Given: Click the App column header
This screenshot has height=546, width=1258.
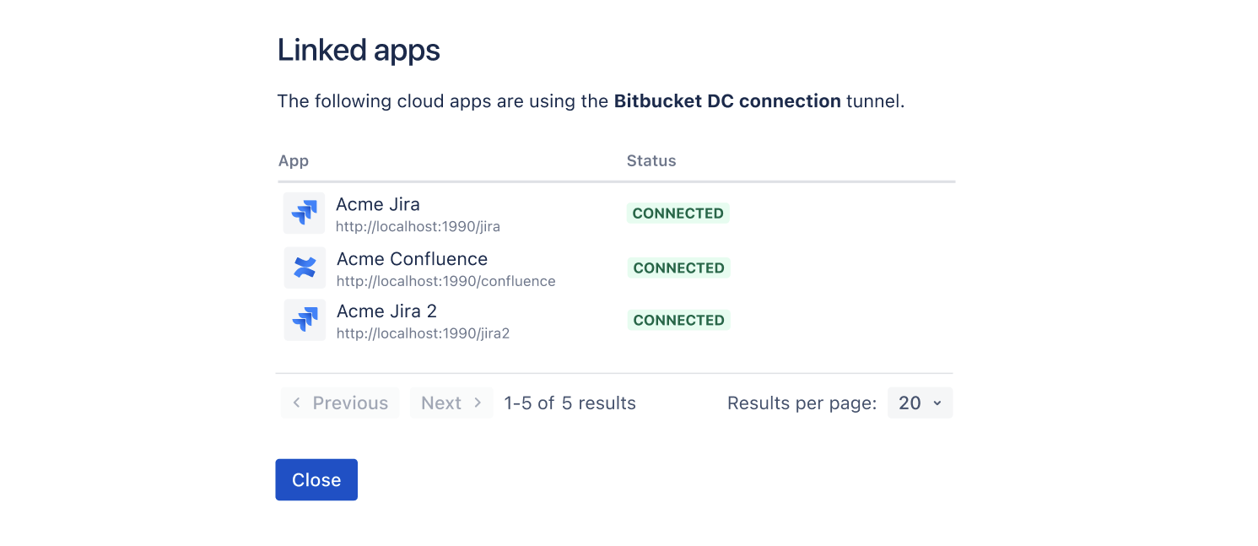Looking at the screenshot, I should [294, 160].
